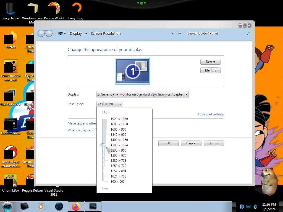Open 'Make text and other' link
Viewport: 283px width, 212px height.
point(82,123)
